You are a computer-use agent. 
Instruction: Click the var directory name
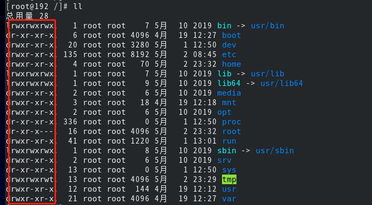(229, 199)
